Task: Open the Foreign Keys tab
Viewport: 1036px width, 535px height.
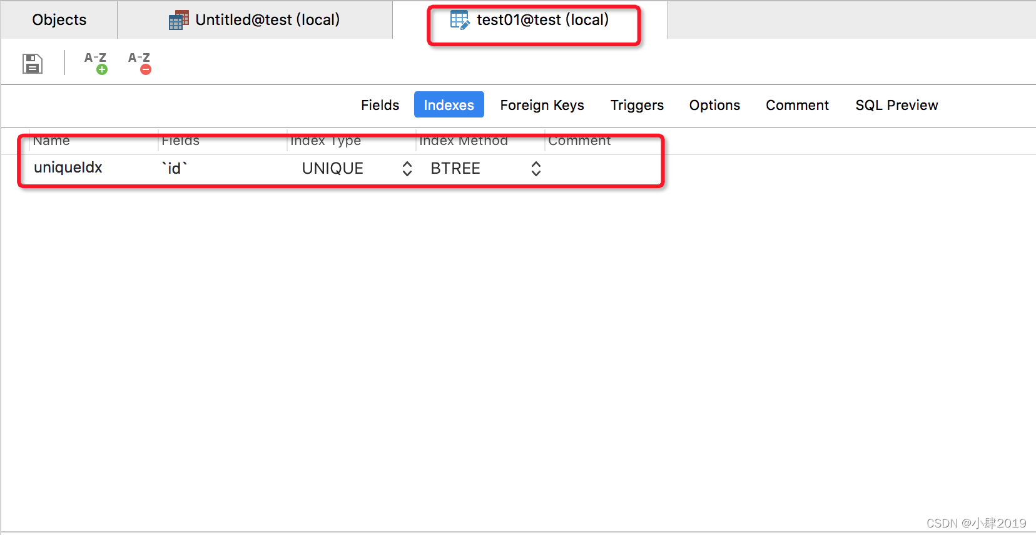Action: [x=542, y=105]
